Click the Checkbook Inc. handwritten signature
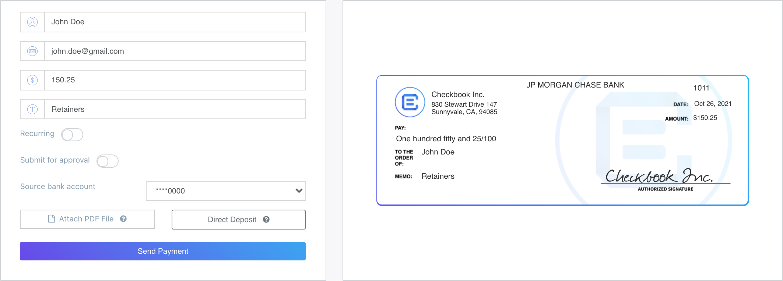The height and width of the screenshot is (281, 783). (x=659, y=176)
